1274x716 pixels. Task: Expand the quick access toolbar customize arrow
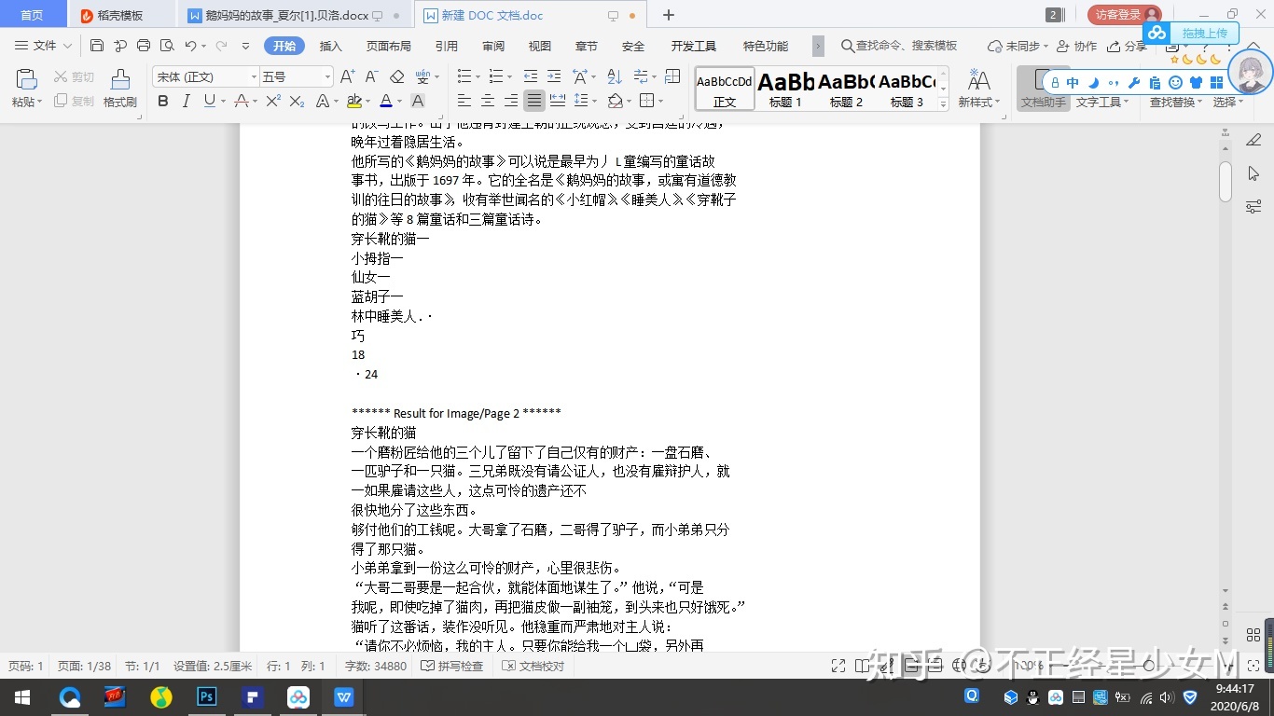245,46
